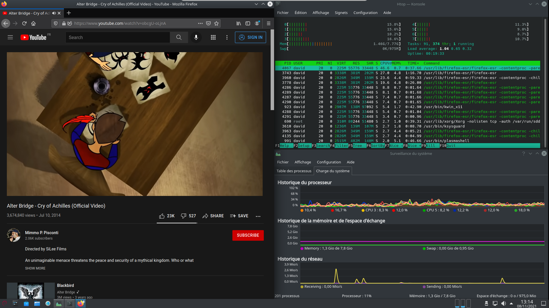Bookmark page with the star icon
This screenshot has width=549, height=308.
(x=216, y=23)
